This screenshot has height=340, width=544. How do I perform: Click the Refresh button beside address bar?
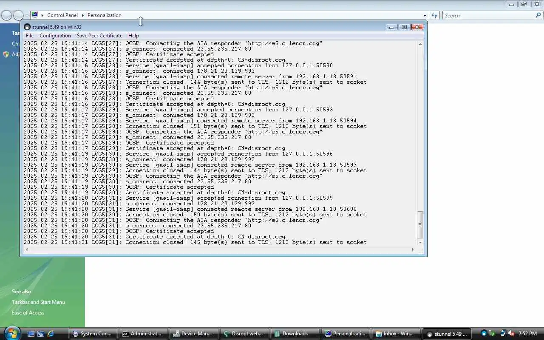[434, 15]
